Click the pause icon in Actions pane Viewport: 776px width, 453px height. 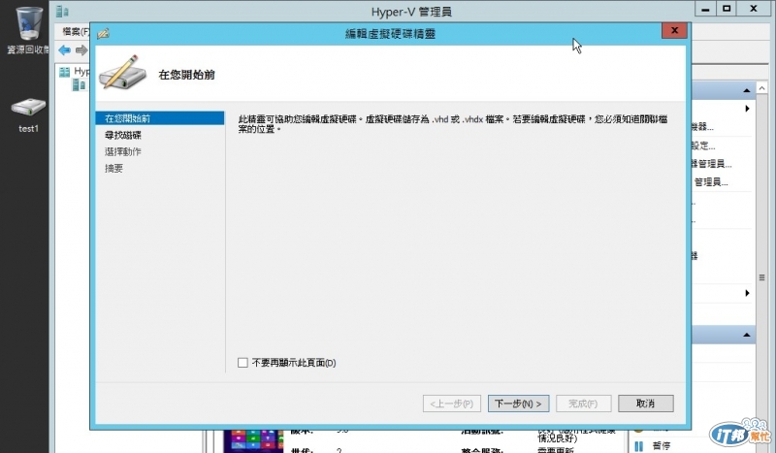(639, 446)
